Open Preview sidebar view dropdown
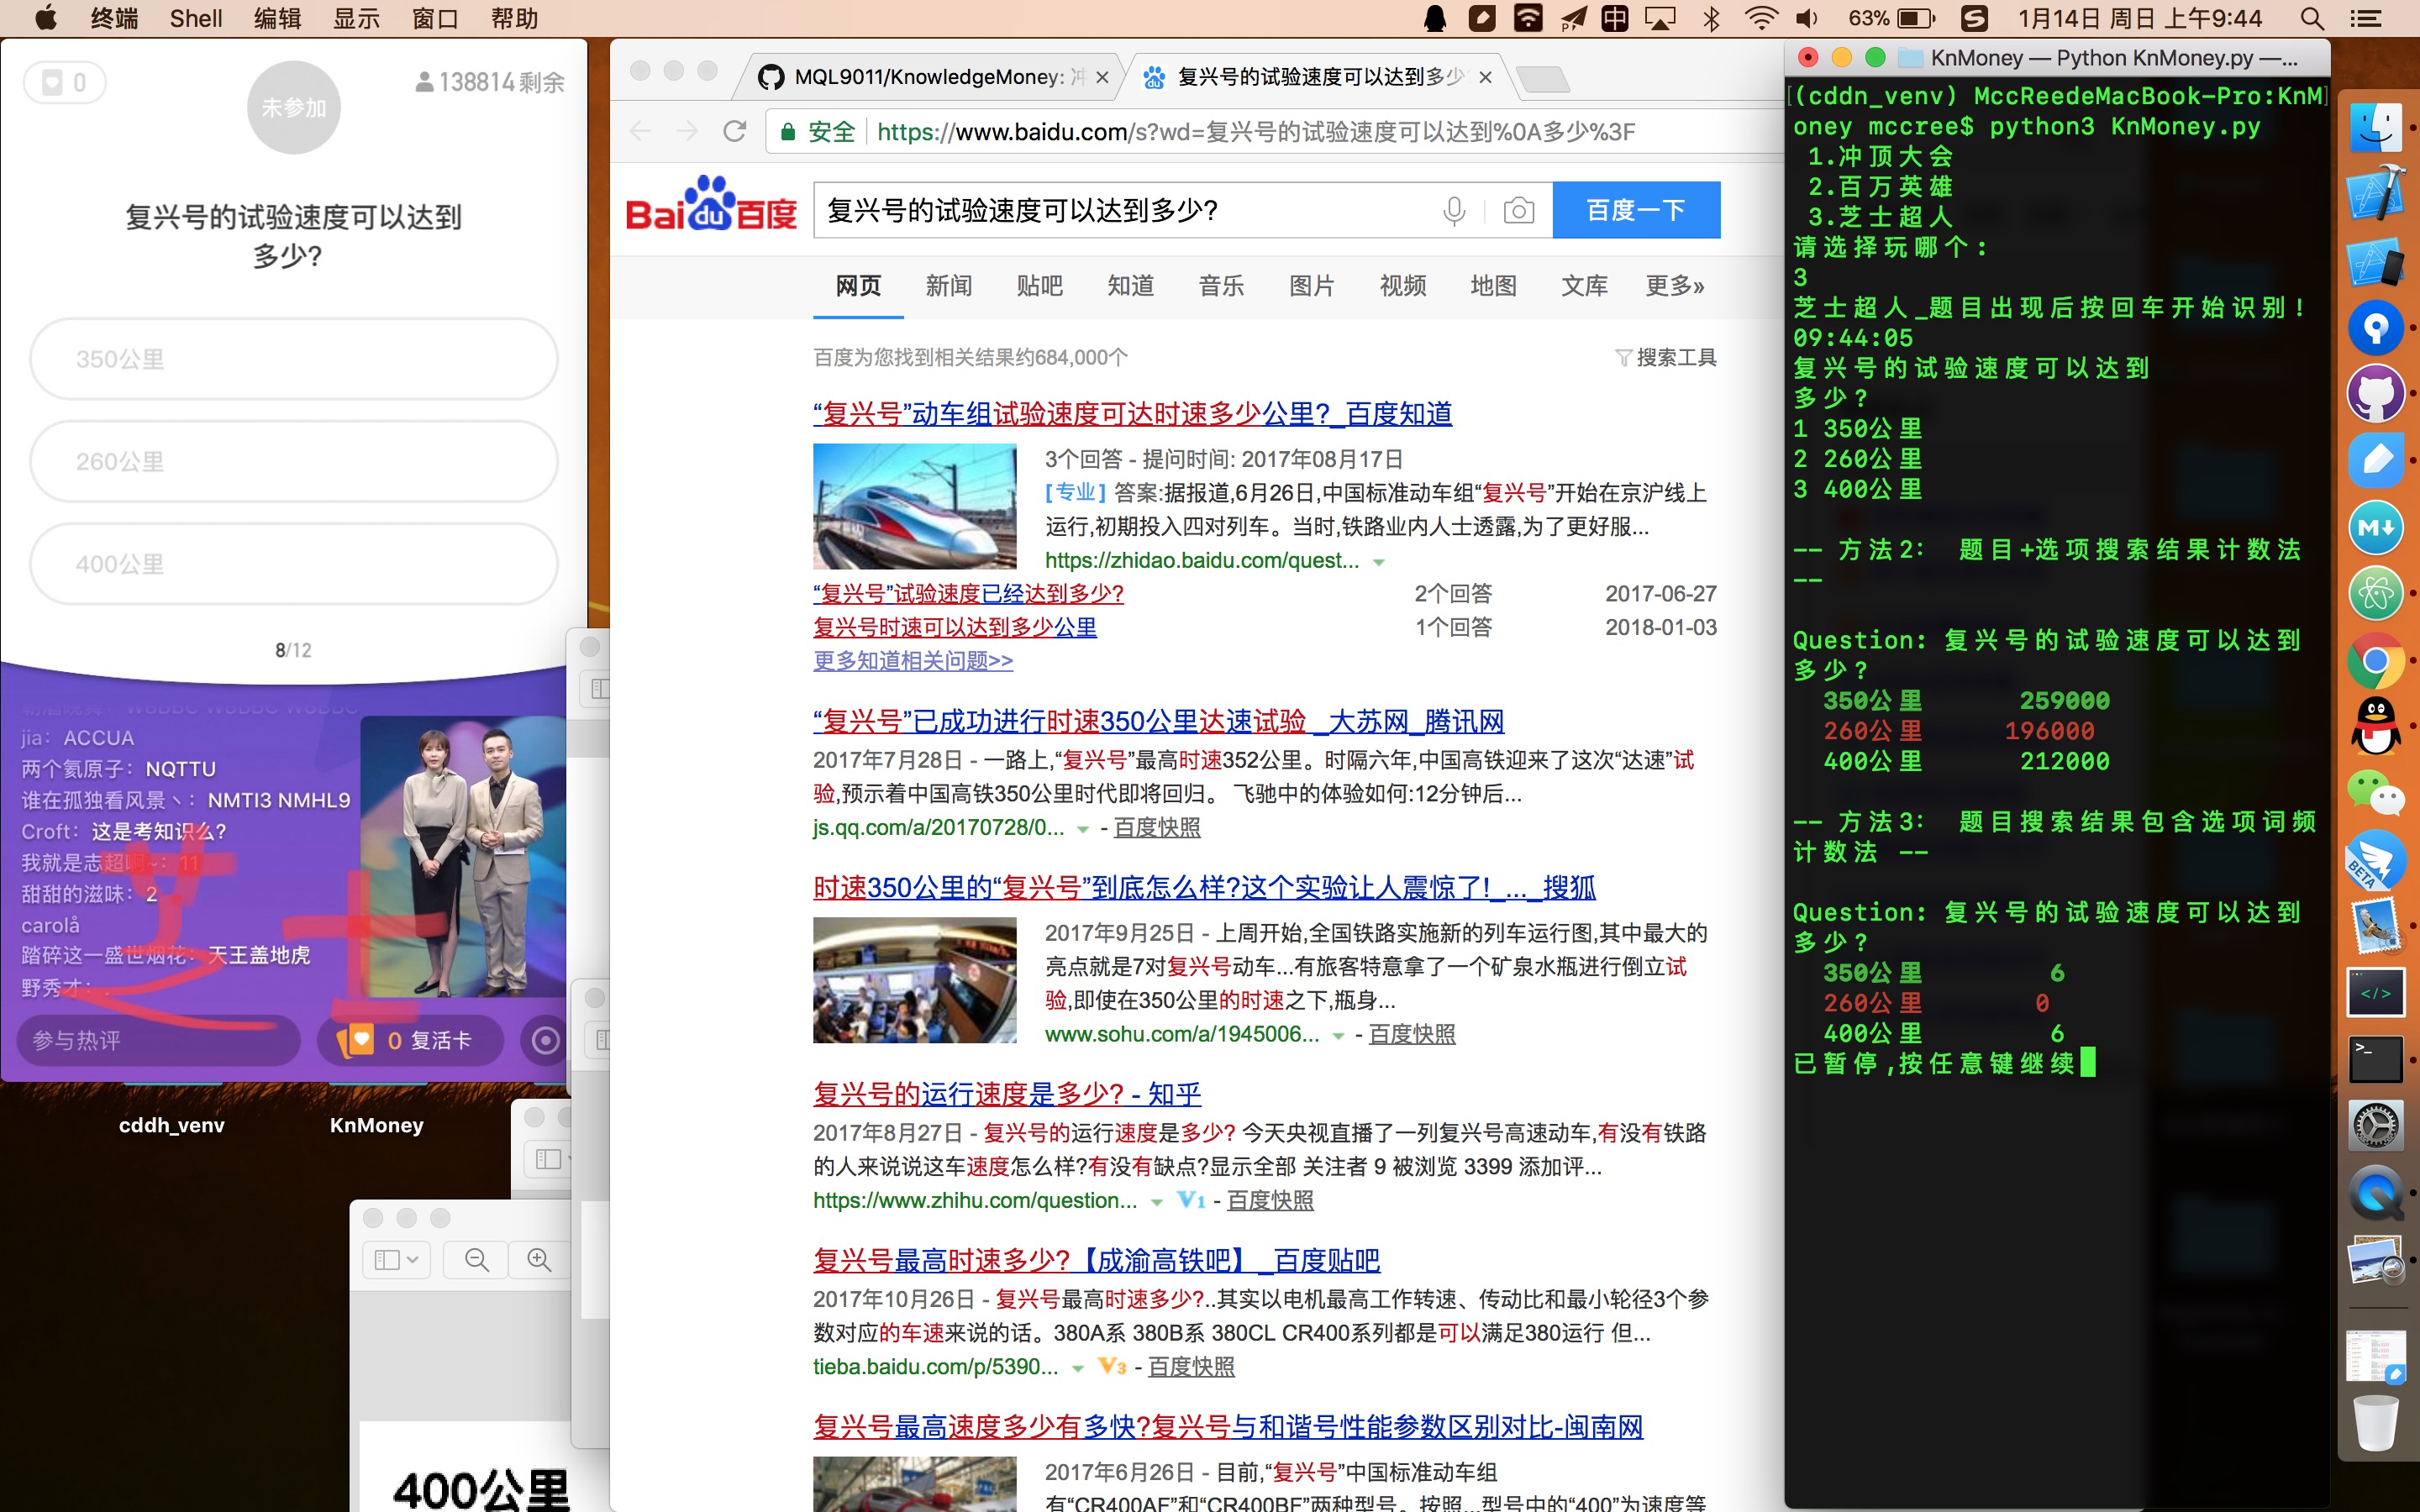Image resolution: width=2420 pixels, height=1512 pixels. [x=397, y=1259]
